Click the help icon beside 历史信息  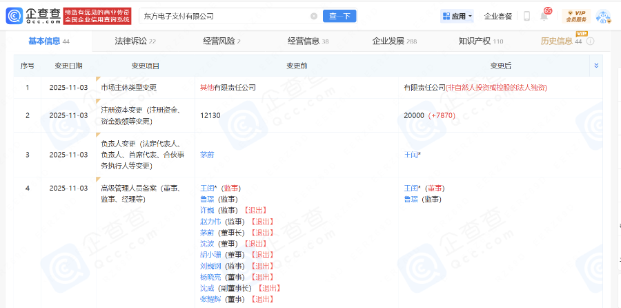pos(591,41)
